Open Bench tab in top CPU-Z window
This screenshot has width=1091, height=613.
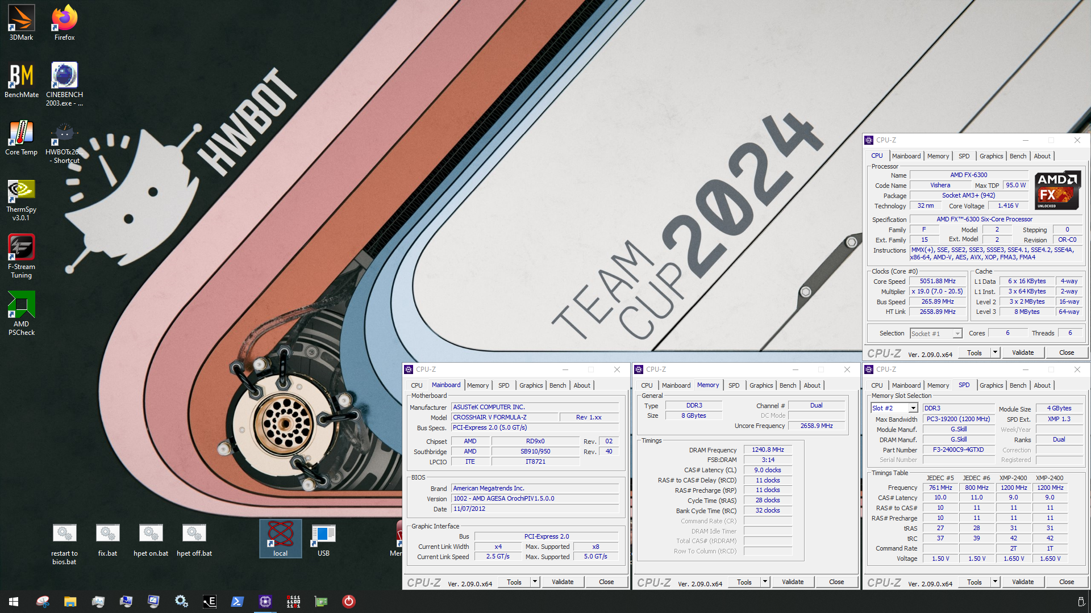click(x=1018, y=156)
